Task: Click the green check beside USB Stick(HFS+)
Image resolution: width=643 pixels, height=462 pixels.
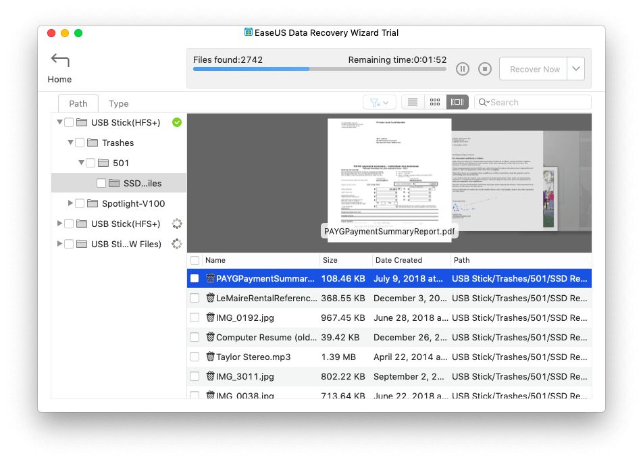Action: tap(177, 122)
